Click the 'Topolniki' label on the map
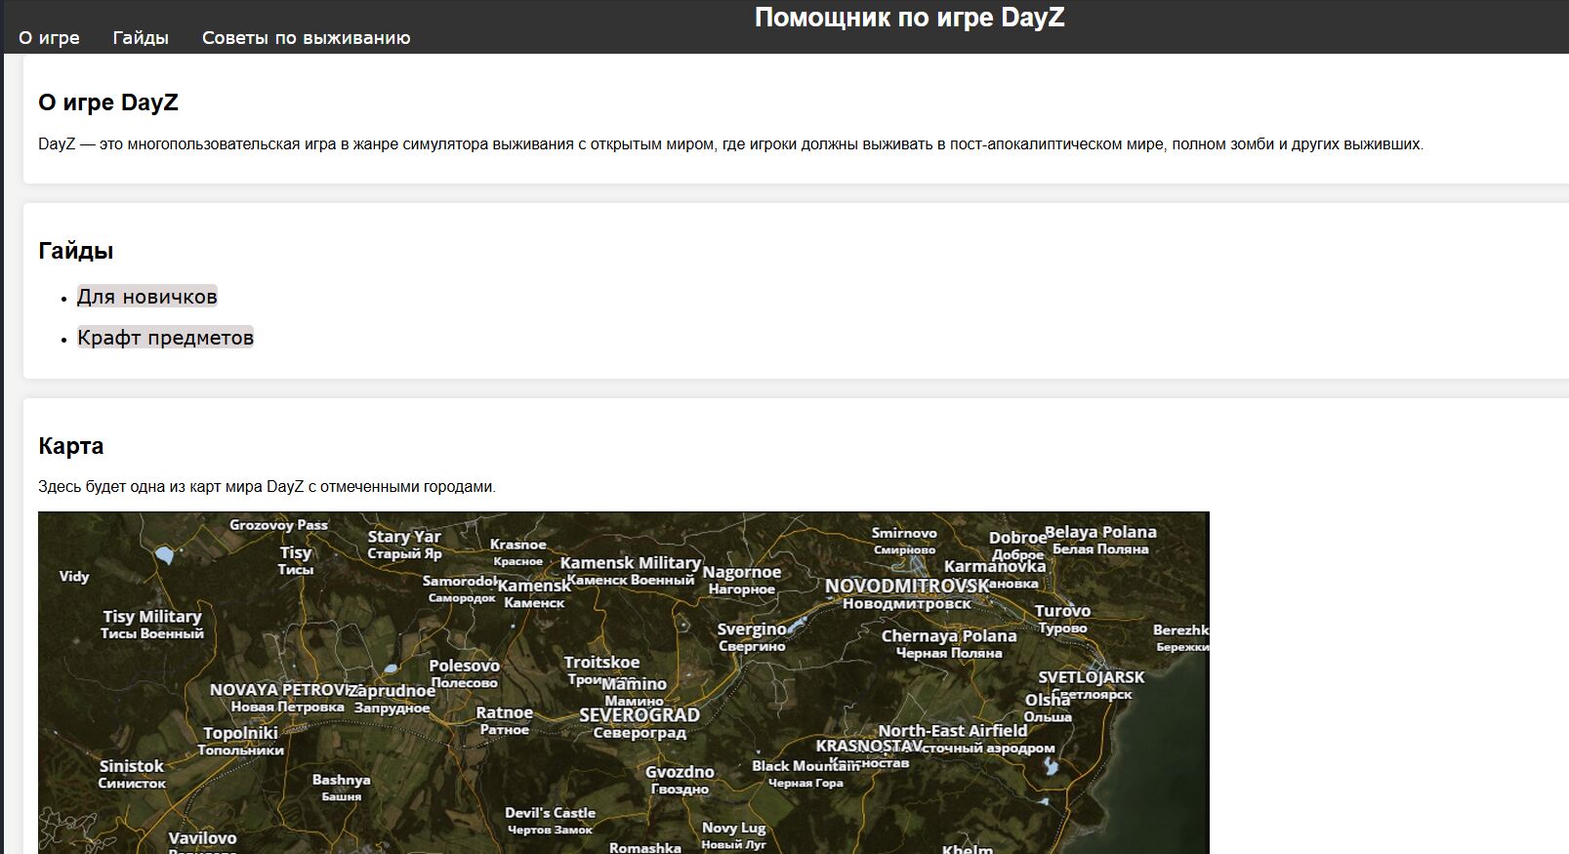This screenshot has height=854, width=1569. click(x=240, y=733)
